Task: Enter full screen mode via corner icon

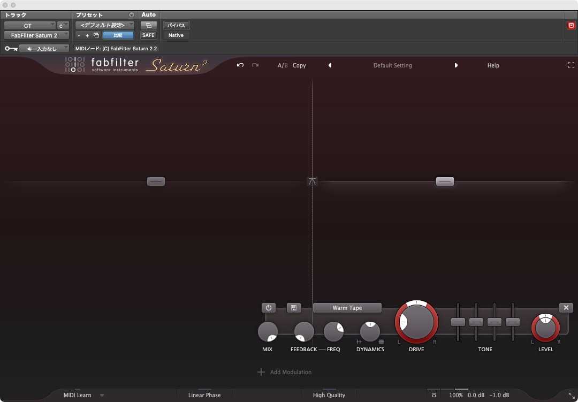Action: tap(571, 65)
